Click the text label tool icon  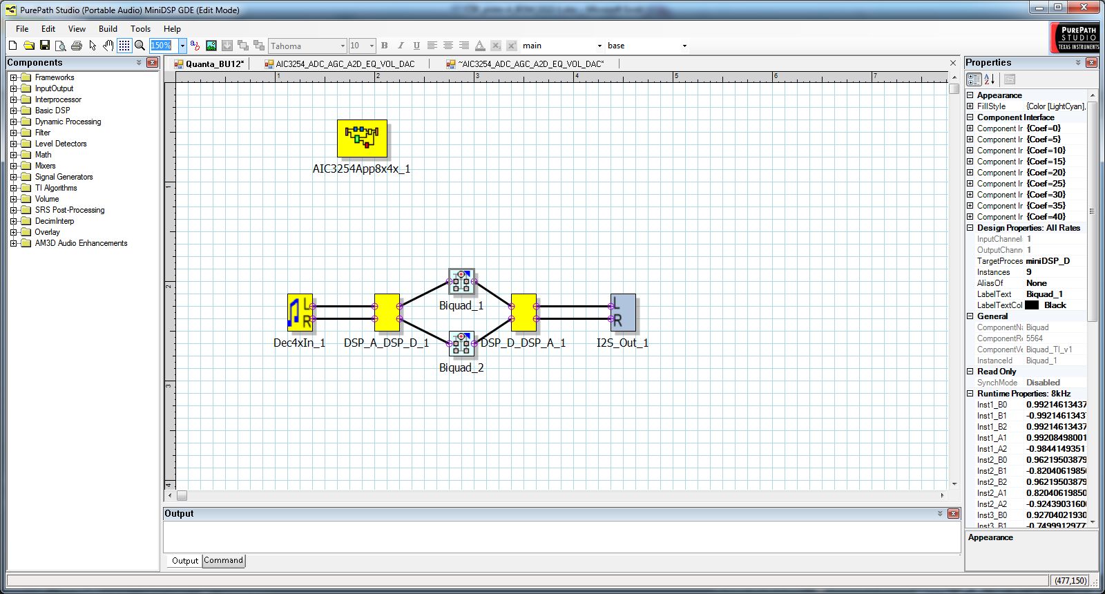(195, 46)
